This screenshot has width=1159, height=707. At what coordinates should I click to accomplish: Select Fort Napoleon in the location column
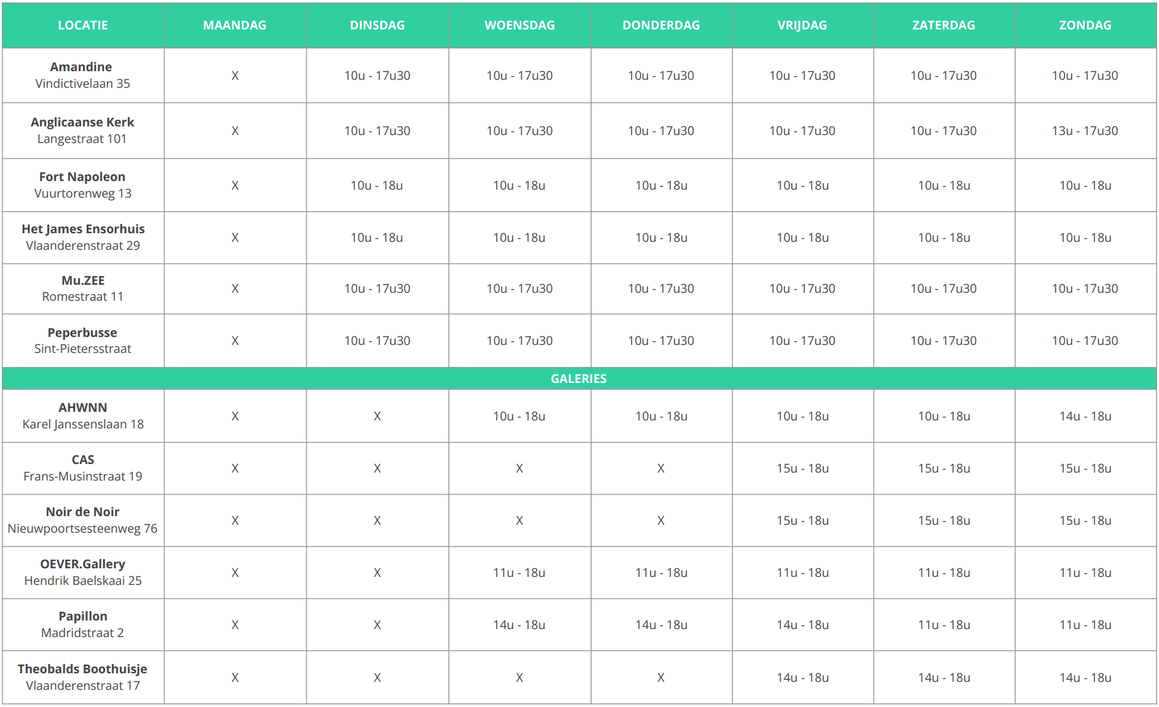(x=82, y=177)
